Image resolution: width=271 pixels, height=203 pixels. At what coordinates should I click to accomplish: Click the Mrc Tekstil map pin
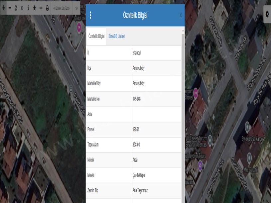click(x=249, y=156)
